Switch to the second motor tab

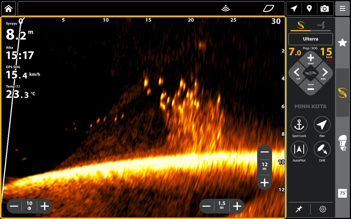click(321, 26)
